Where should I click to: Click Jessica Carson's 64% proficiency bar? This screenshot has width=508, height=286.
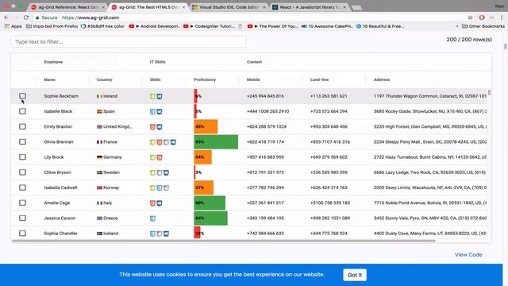[210, 218]
